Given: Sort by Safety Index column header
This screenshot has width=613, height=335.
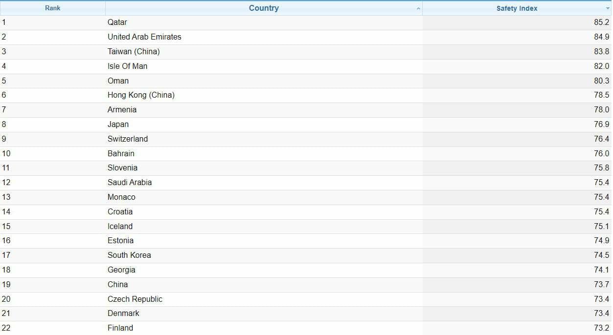Looking at the screenshot, I should pyautogui.click(x=517, y=8).
